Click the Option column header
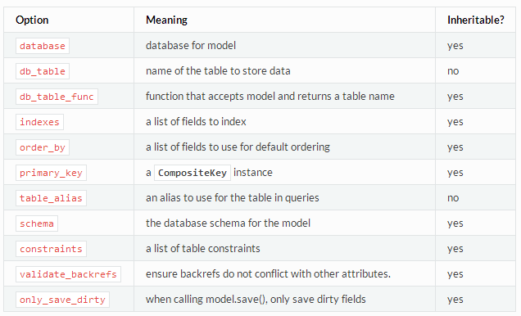521x316 pixels. point(32,20)
